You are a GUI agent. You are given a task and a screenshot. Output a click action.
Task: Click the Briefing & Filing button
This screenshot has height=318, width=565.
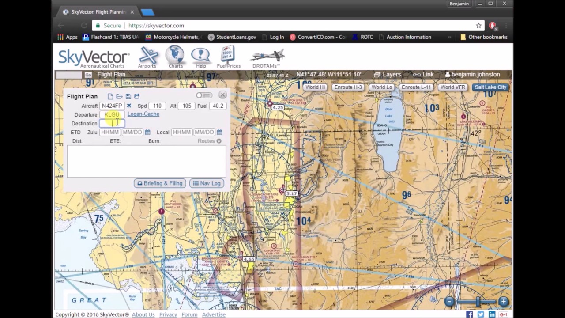pos(160,183)
